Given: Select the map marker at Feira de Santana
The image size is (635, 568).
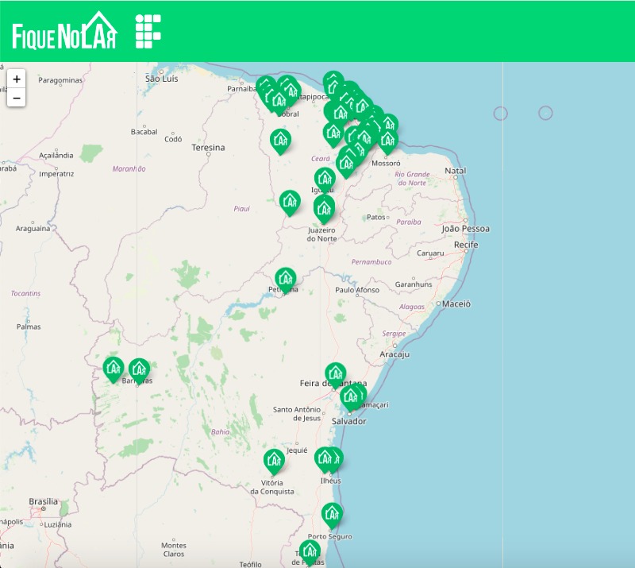Looking at the screenshot, I should pos(336,373).
